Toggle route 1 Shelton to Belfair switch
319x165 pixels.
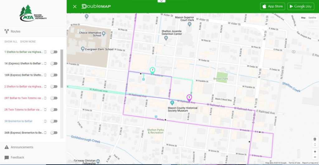pyautogui.click(x=54, y=52)
